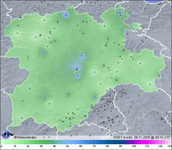Click the Meteoclimatic copyright text
This screenshot has height=150, width=172.
(x=26, y=137)
